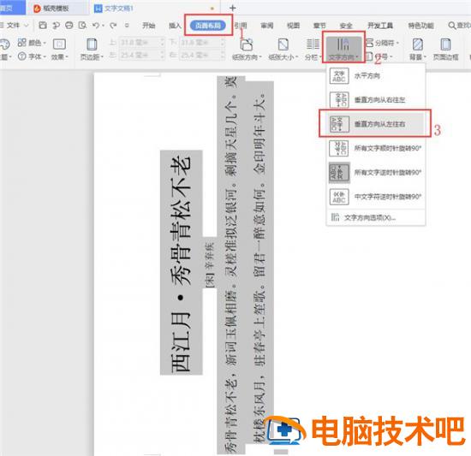The width and height of the screenshot is (471, 456).
Task: Switch to the 章节 (Chapter) tab
Action: pyautogui.click(x=319, y=26)
